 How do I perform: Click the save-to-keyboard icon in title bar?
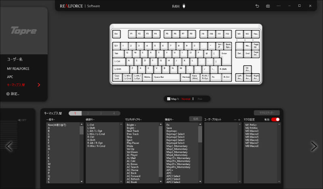point(268,6)
